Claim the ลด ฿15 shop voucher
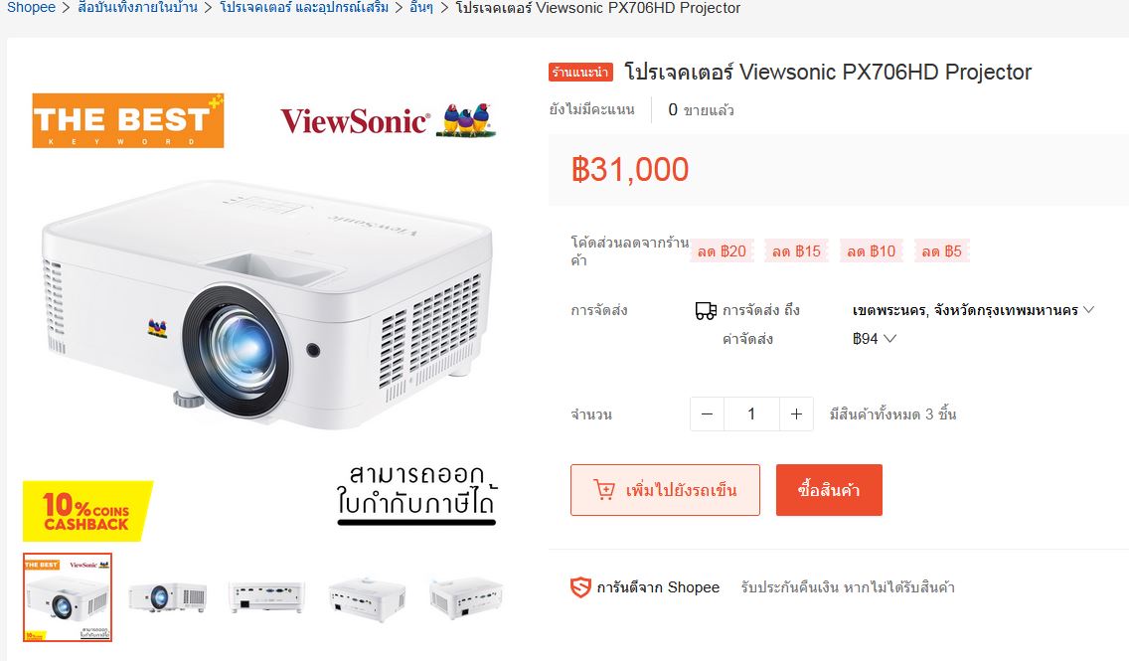 coord(796,251)
